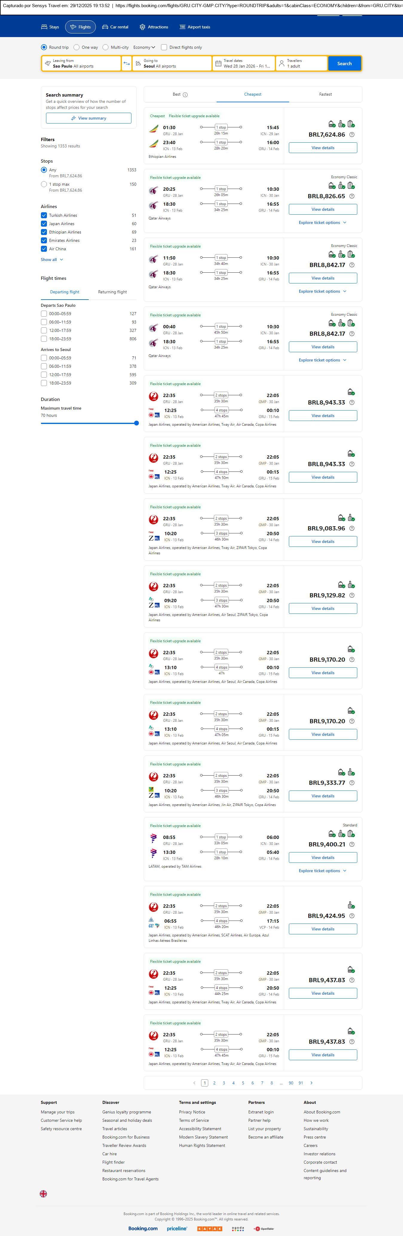
Task: Click the blue Search button
Action: (344, 63)
